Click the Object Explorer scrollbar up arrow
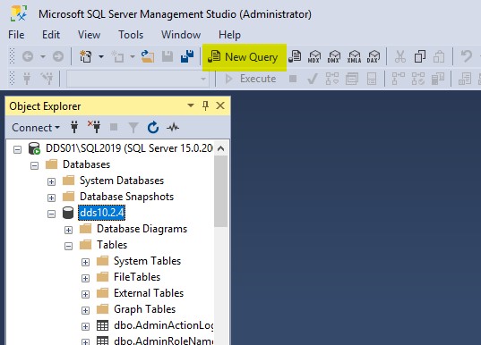This screenshot has width=481, height=345. [x=220, y=148]
